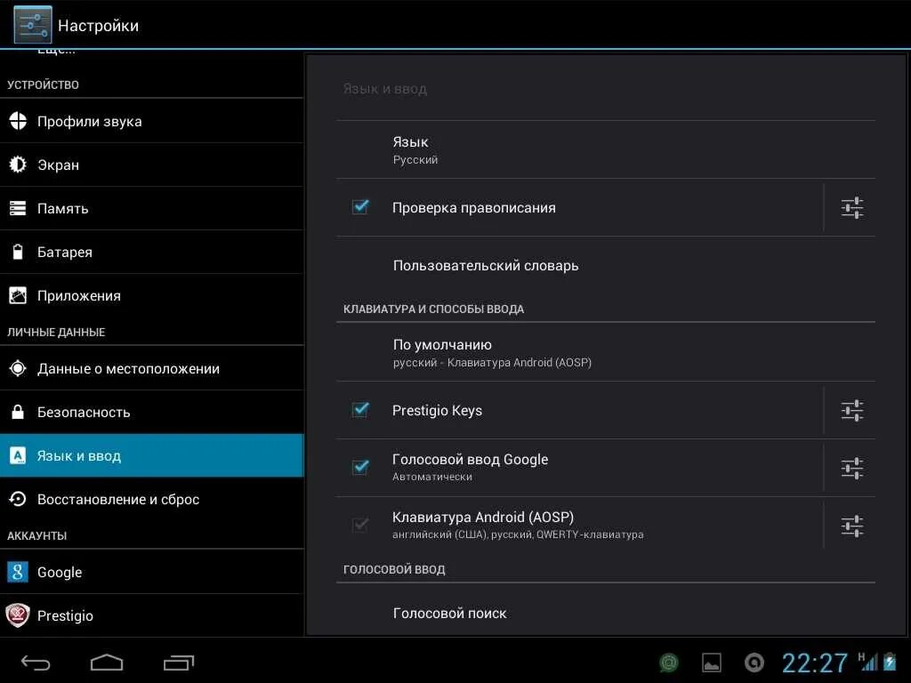Click the Безопасность lock icon
The width and height of the screenshot is (911, 683).
(x=18, y=412)
